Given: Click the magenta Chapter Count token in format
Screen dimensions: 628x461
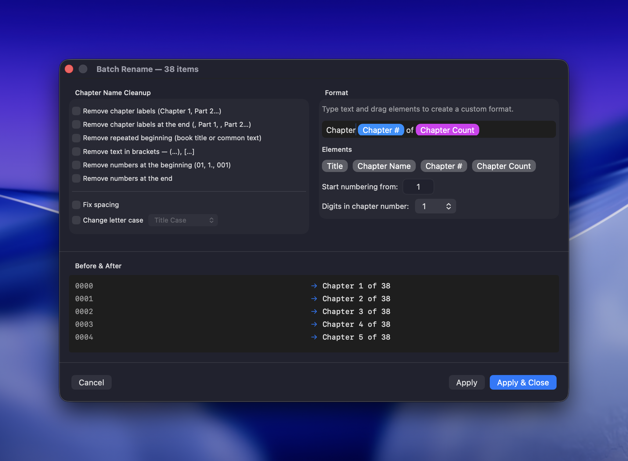Looking at the screenshot, I should pyautogui.click(x=447, y=130).
